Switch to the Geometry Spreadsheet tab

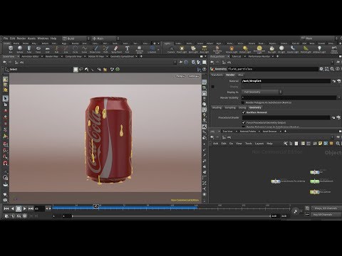point(122,56)
